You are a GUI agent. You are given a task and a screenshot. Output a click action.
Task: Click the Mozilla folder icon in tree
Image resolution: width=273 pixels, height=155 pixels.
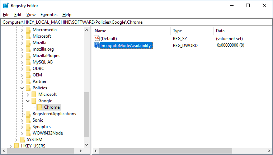click(28, 43)
